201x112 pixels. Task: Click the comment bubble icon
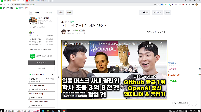148,32
